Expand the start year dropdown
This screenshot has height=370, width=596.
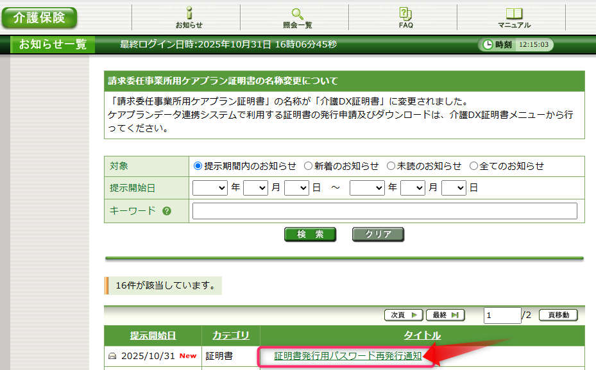point(210,188)
